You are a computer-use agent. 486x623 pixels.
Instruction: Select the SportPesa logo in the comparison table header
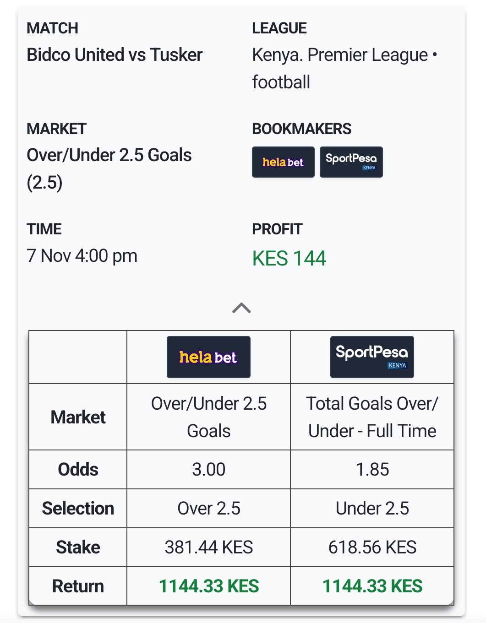coord(372,357)
